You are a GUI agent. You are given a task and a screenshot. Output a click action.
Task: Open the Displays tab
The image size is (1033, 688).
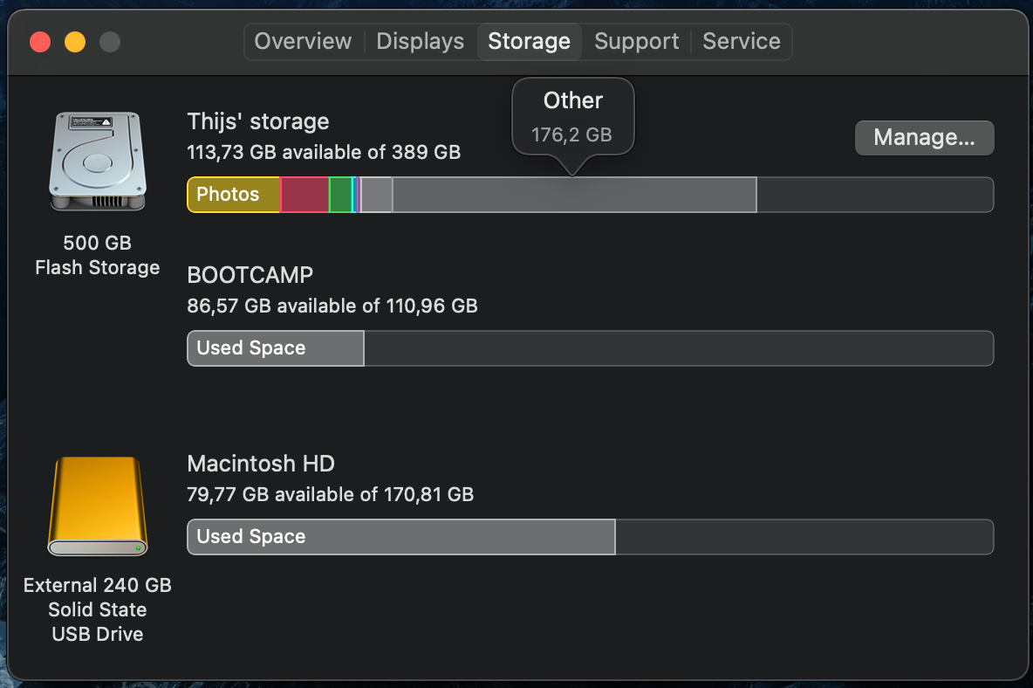pyautogui.click(x=420, y=41)
